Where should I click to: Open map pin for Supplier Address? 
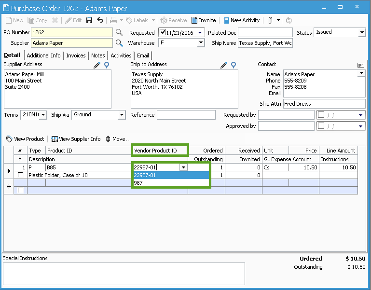point(107,65)
